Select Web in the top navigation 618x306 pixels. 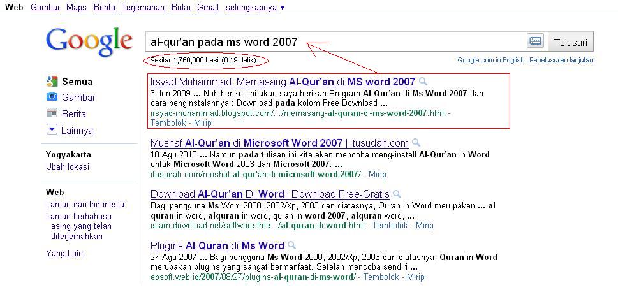pyautogui.click(x=14, y=8)
